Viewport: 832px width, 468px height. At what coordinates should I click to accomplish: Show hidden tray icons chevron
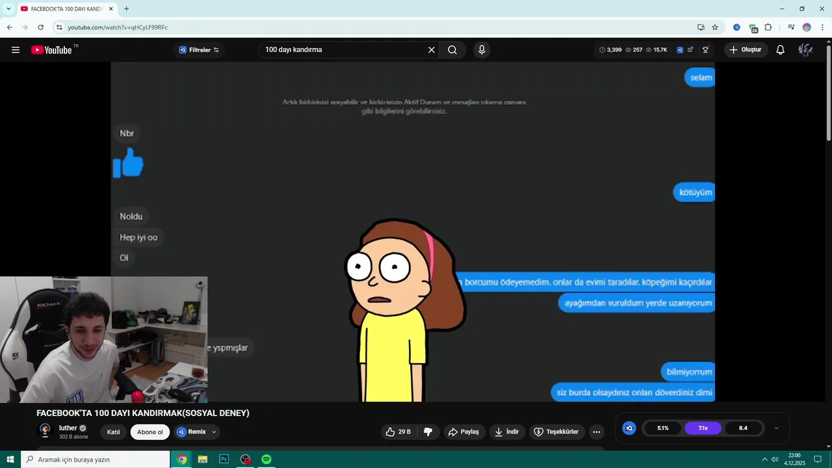coord(764,460)
